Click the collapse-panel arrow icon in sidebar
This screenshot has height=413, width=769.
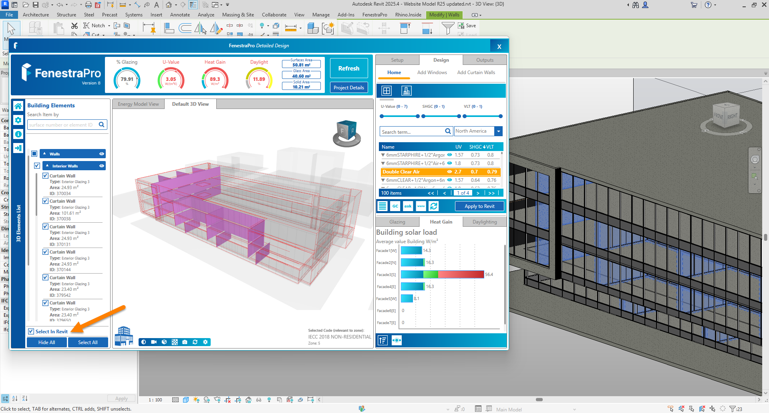click(x=18, y=148)
